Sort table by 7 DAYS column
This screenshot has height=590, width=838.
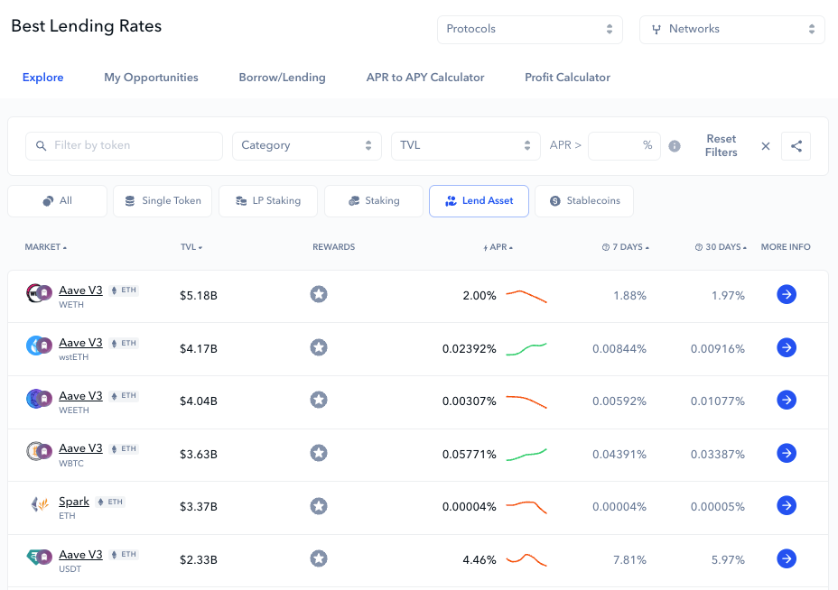(x=625, y=247)
